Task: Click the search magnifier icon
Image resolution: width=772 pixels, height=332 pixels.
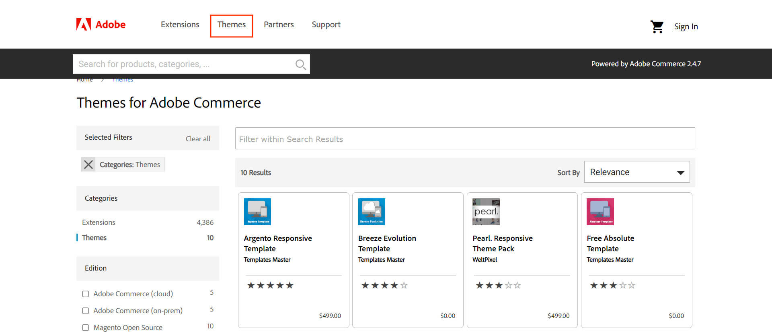Action: click(300, 64)
